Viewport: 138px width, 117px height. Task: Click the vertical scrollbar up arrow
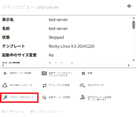click(x=134, y=18)
